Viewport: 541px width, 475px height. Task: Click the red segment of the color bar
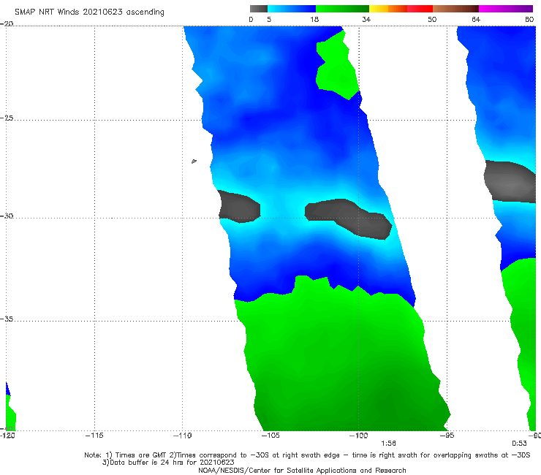[x=420, y=9]
